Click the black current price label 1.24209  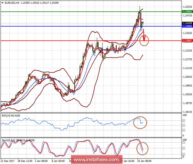[x=187, y=23]
